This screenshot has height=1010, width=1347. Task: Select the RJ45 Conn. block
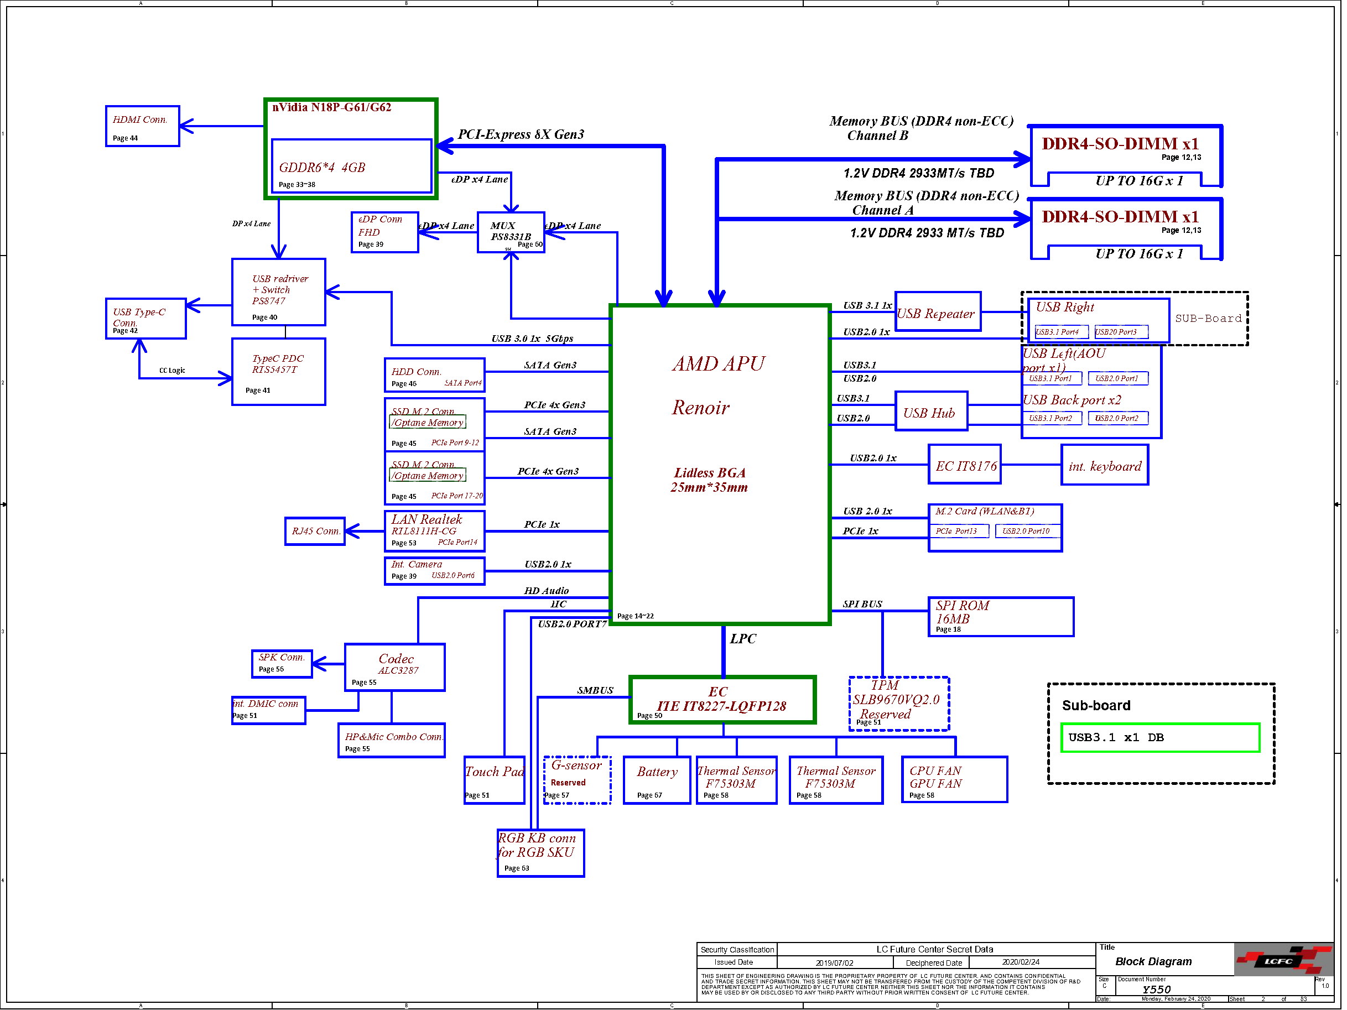tap(315, 531)
